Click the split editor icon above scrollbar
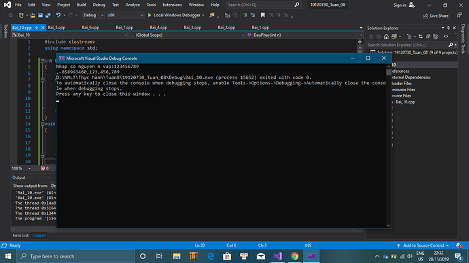This screenshot has height=263, width=469. pyautogui.click(x=360, y=42)
